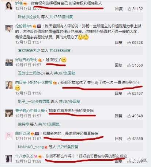This screenshot has width=151, height=167.
Task: Open avatar of user 好运气的野比
Action: click(x=9, y=62)
